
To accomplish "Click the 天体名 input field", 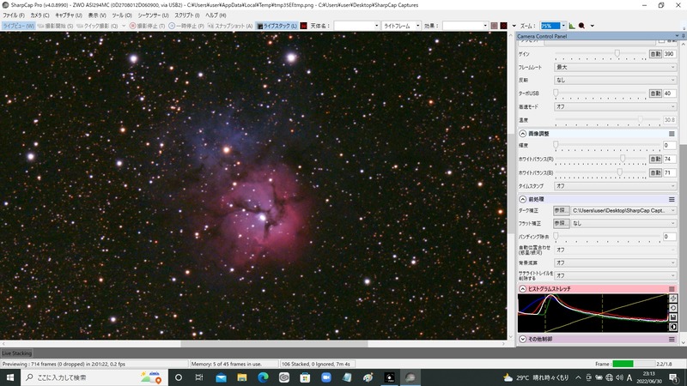I will coord(356,26).
